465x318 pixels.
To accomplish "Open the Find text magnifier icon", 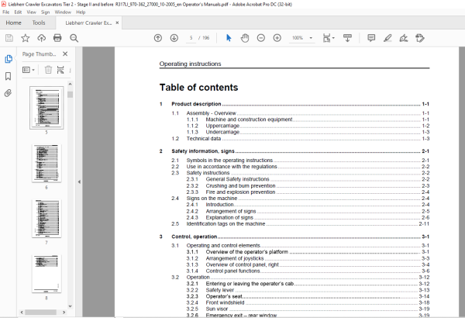I will tap(74, 38).
